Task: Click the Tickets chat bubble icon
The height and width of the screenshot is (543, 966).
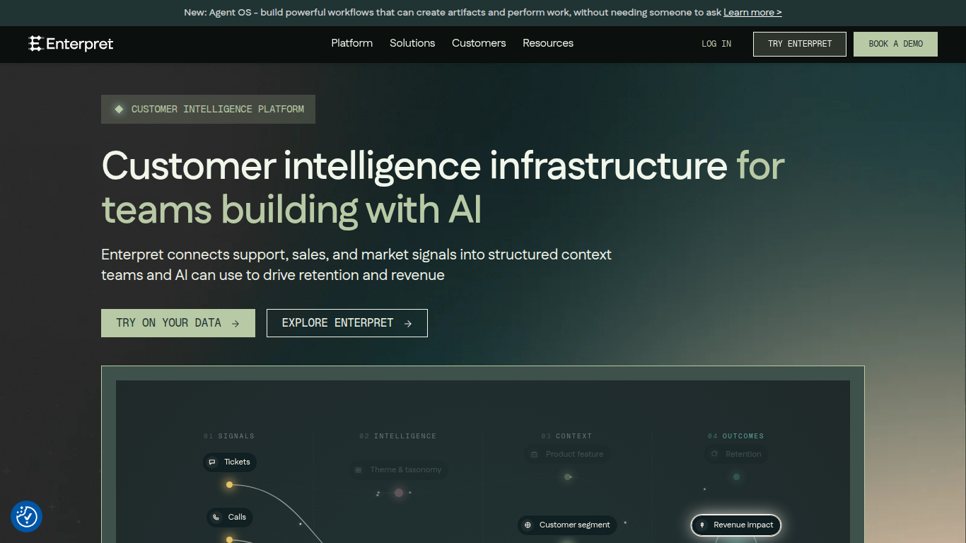Action: coord(212,462)
